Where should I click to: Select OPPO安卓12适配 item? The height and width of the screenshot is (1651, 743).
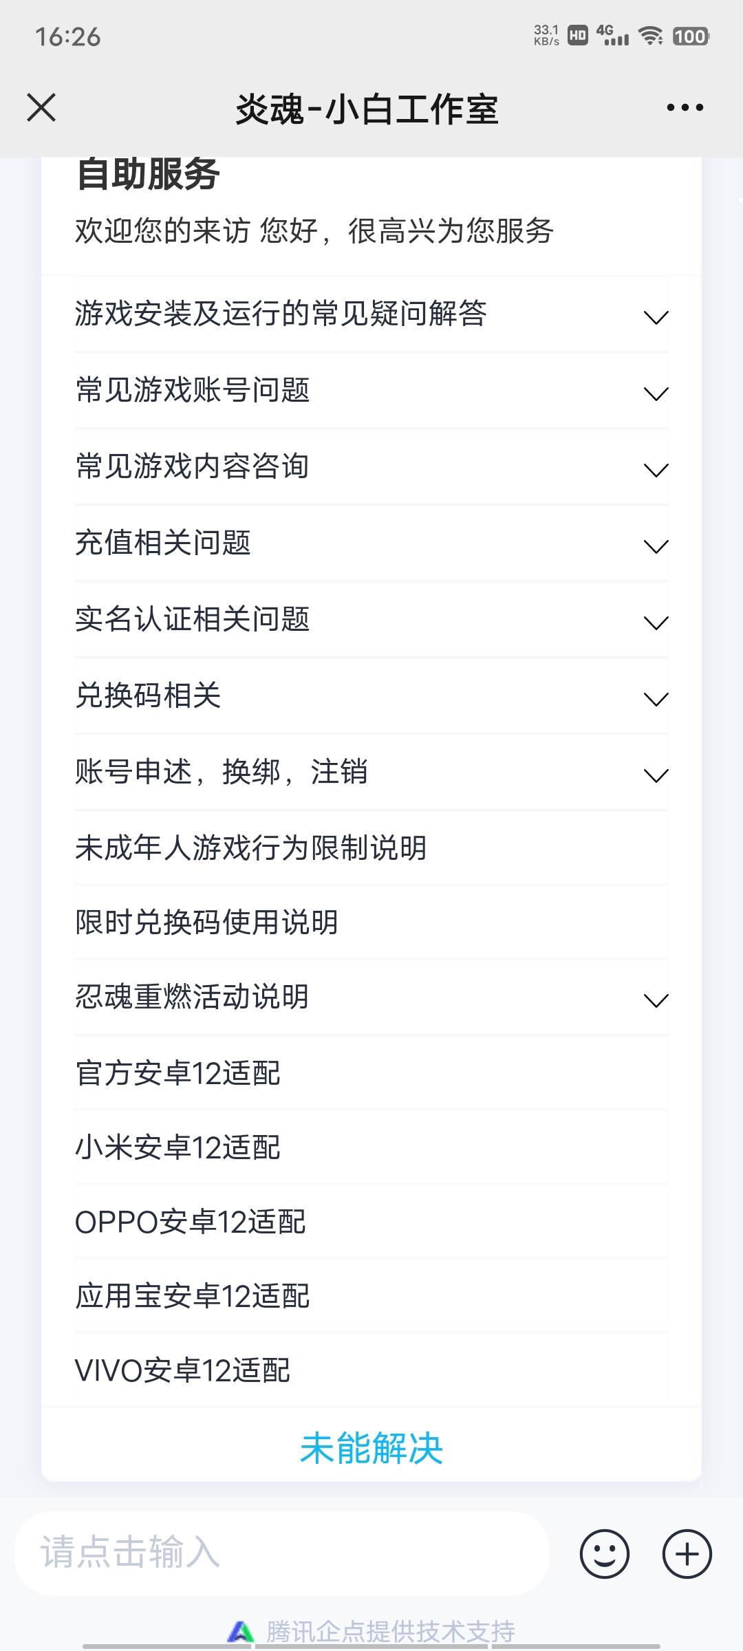[x=371, y=1222]
